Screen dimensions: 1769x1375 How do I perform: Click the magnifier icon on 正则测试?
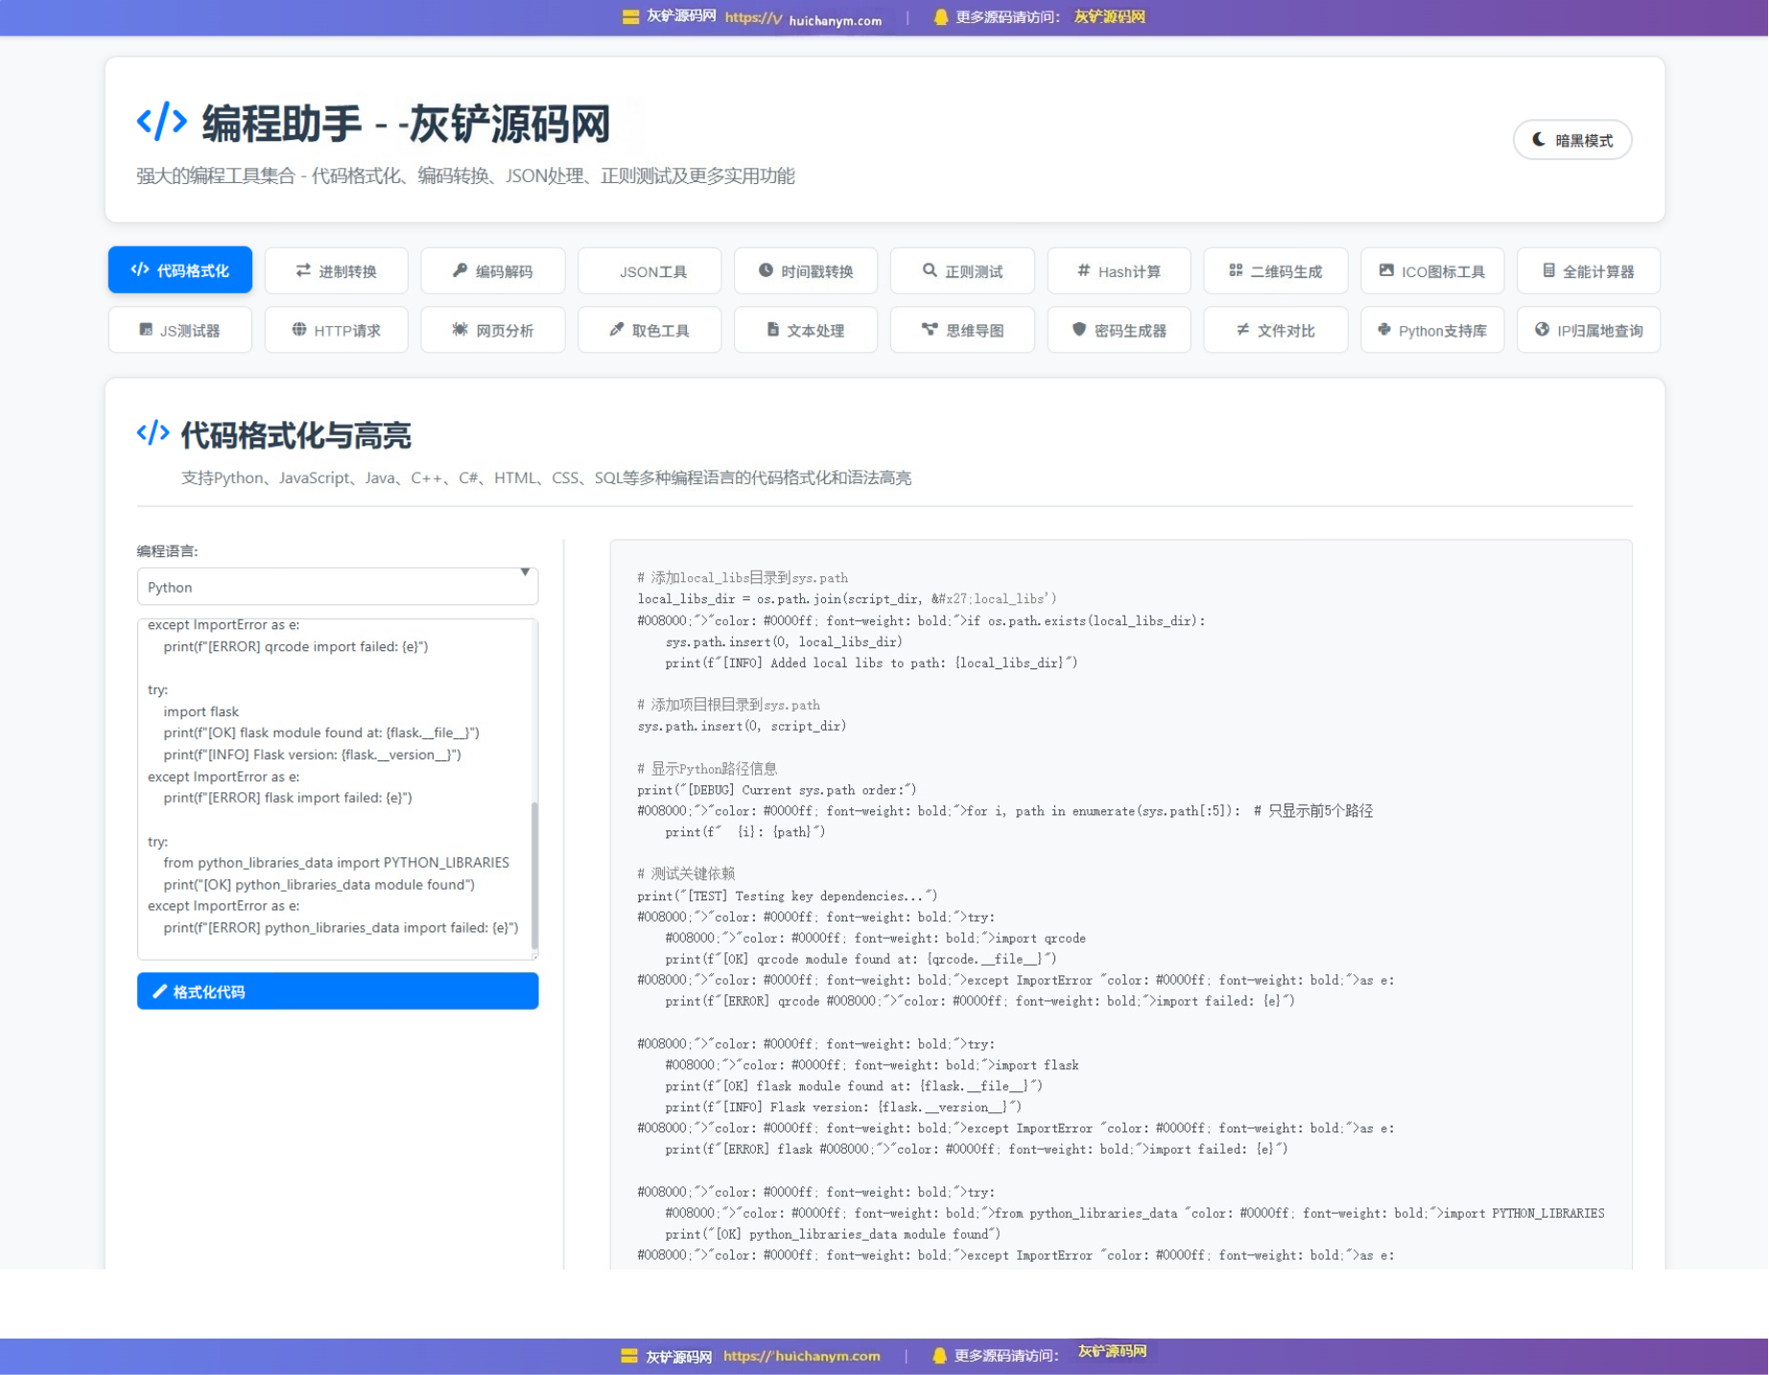(930, 270)
